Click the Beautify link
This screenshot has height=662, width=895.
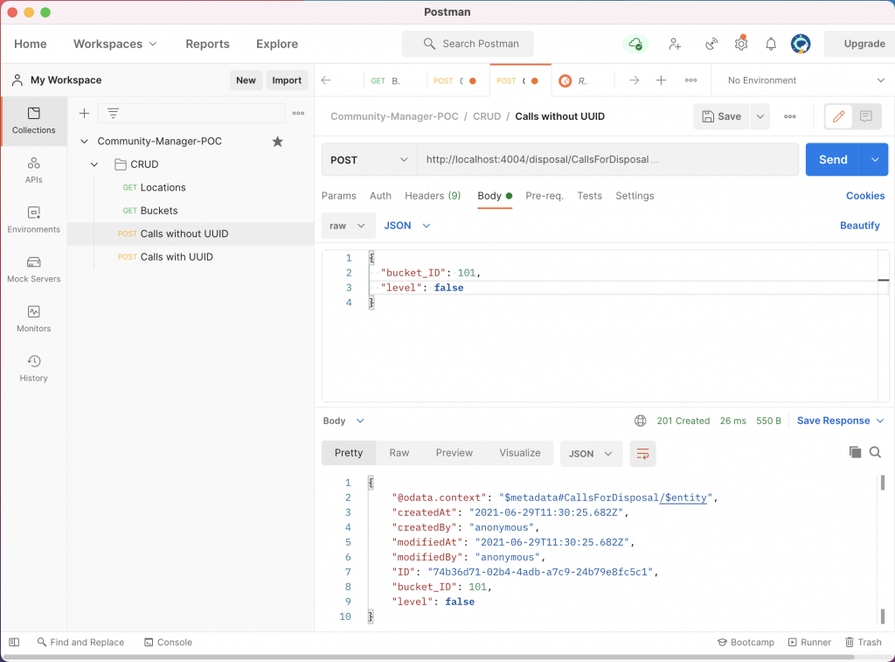tap(860, 226)
